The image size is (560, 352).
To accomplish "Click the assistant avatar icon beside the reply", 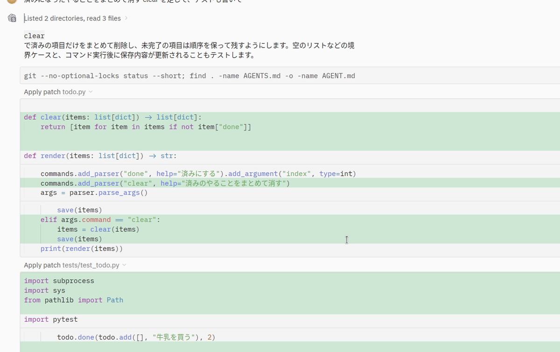I will [x=12, y=18].
